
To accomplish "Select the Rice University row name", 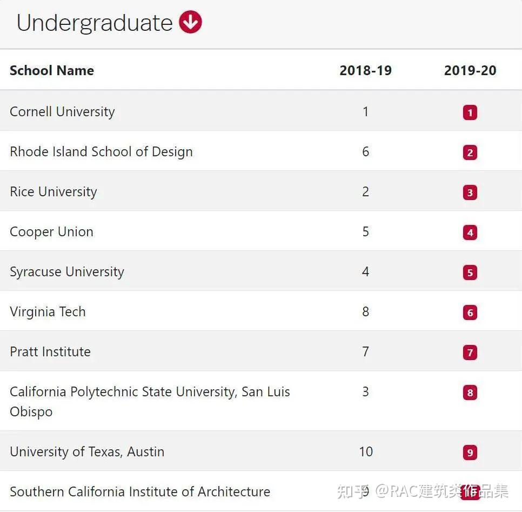I will pyautogui.click(x=53, y=192).
